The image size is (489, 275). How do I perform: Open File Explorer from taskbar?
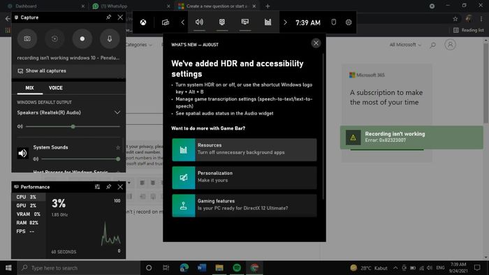click(219, 268)
